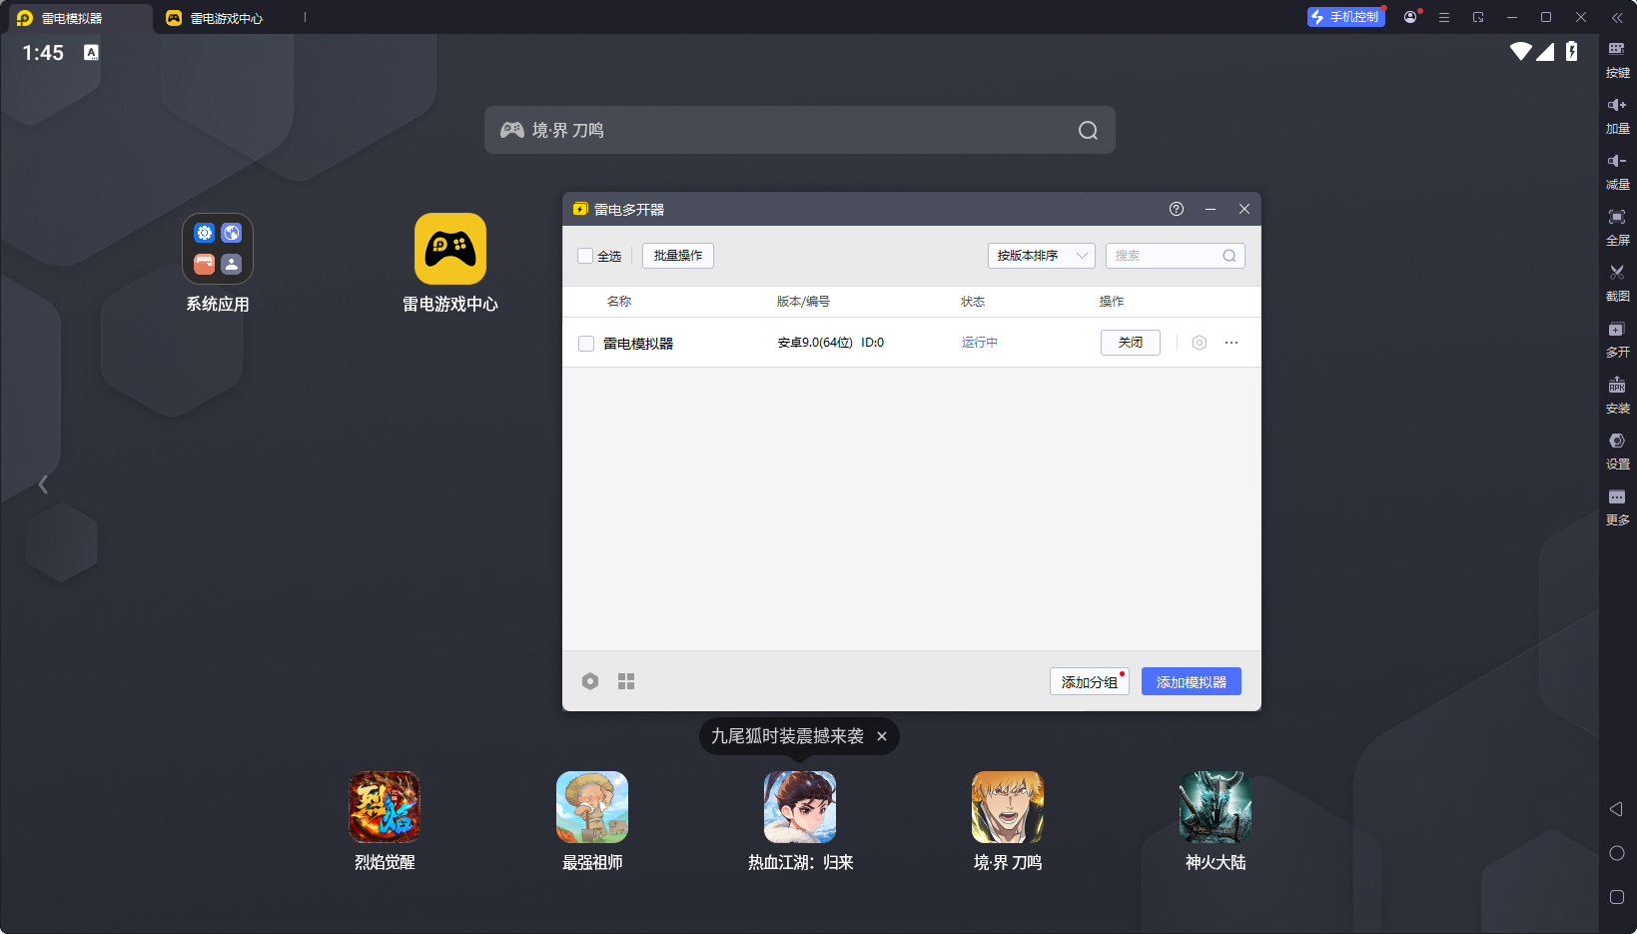Click the 批量操作 button

(678, 256)
